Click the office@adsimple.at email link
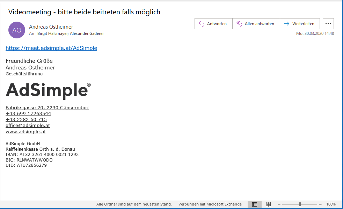 coord(28,126)
